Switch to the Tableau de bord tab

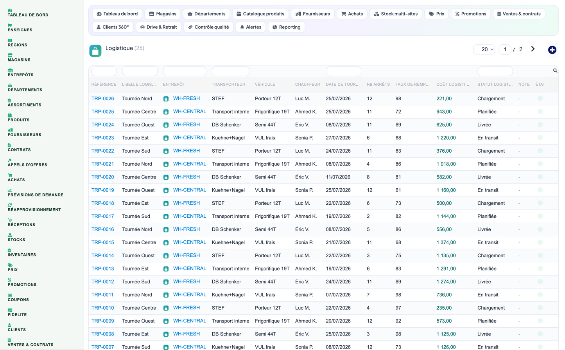coord(117,14)
